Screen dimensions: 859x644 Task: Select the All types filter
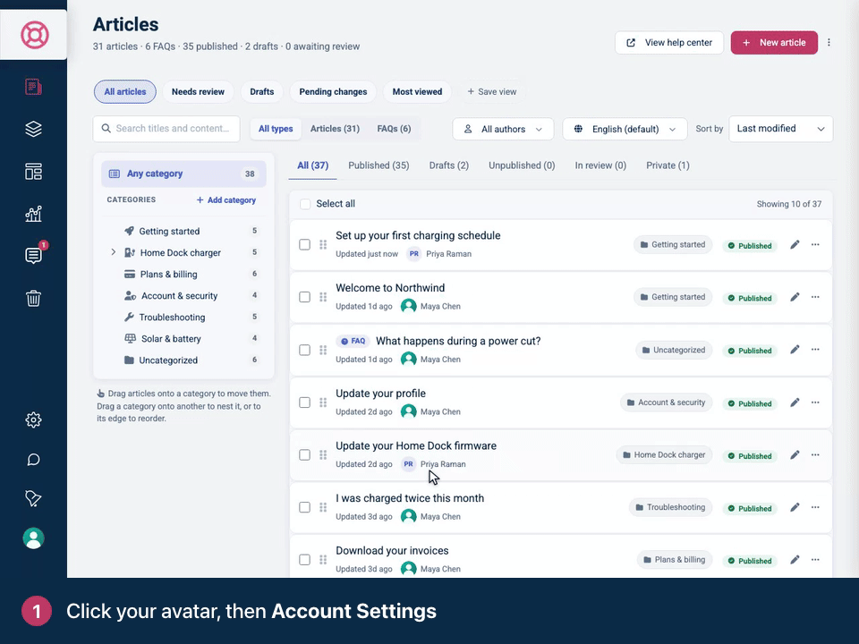pyautogui.click(x=276, y=129)
